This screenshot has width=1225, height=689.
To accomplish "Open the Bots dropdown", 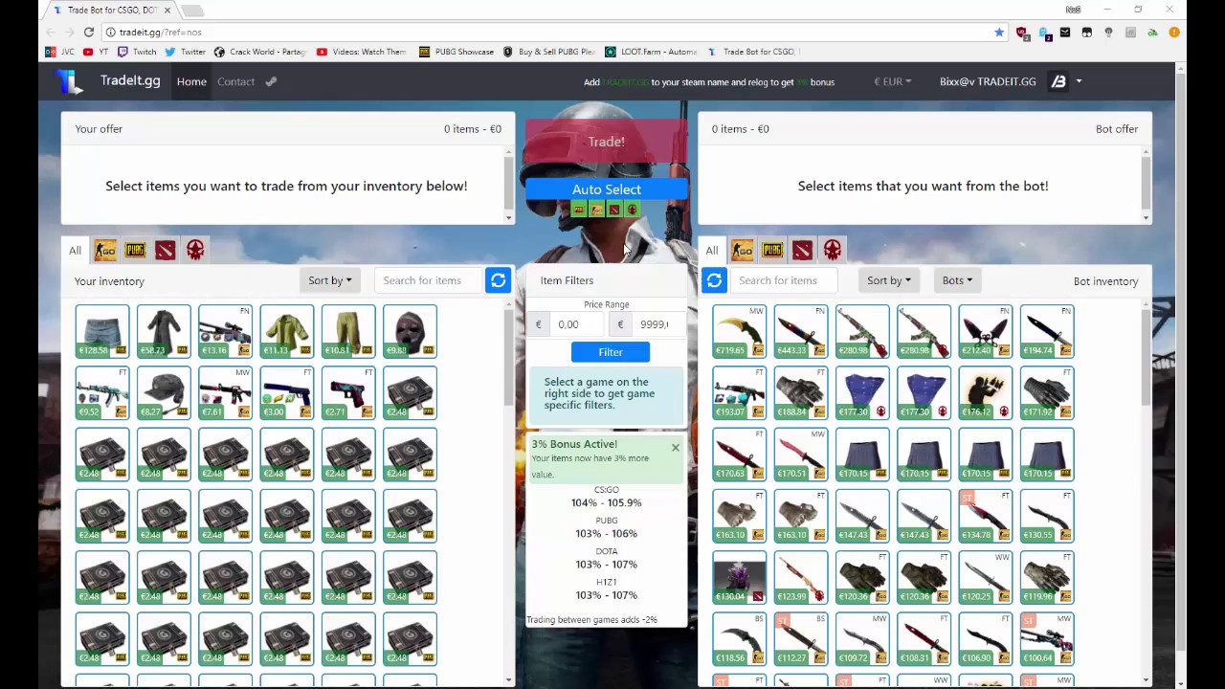I will (x=957, y=280).
